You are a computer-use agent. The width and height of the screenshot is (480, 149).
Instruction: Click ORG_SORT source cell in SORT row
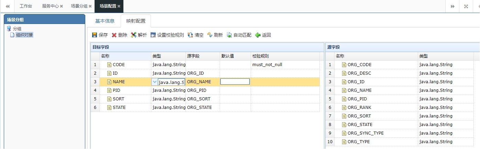click(x=203, y=99)
